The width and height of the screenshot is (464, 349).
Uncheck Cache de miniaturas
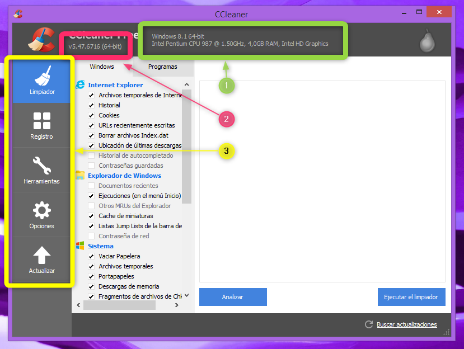pyautogui.click(x=91, y=216)
